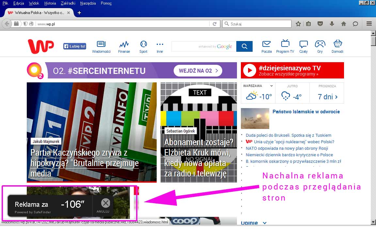Open the Firefox hamburger menu
Screen dimensions: 376x238
369,24
